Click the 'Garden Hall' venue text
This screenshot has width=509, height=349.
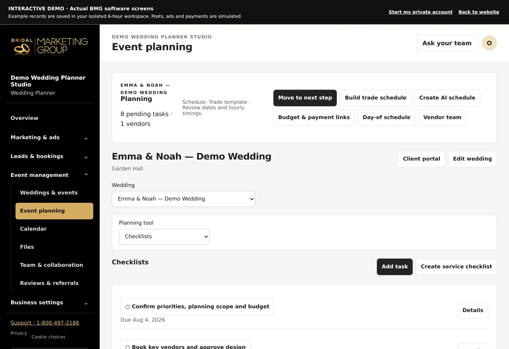(x=127, y=169)
